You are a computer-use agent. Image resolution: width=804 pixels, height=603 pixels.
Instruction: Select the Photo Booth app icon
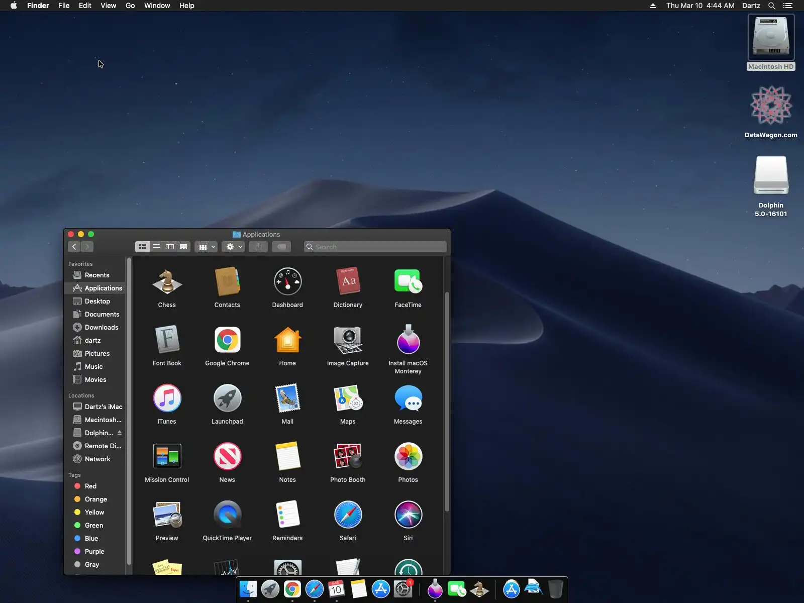point(348,457)
